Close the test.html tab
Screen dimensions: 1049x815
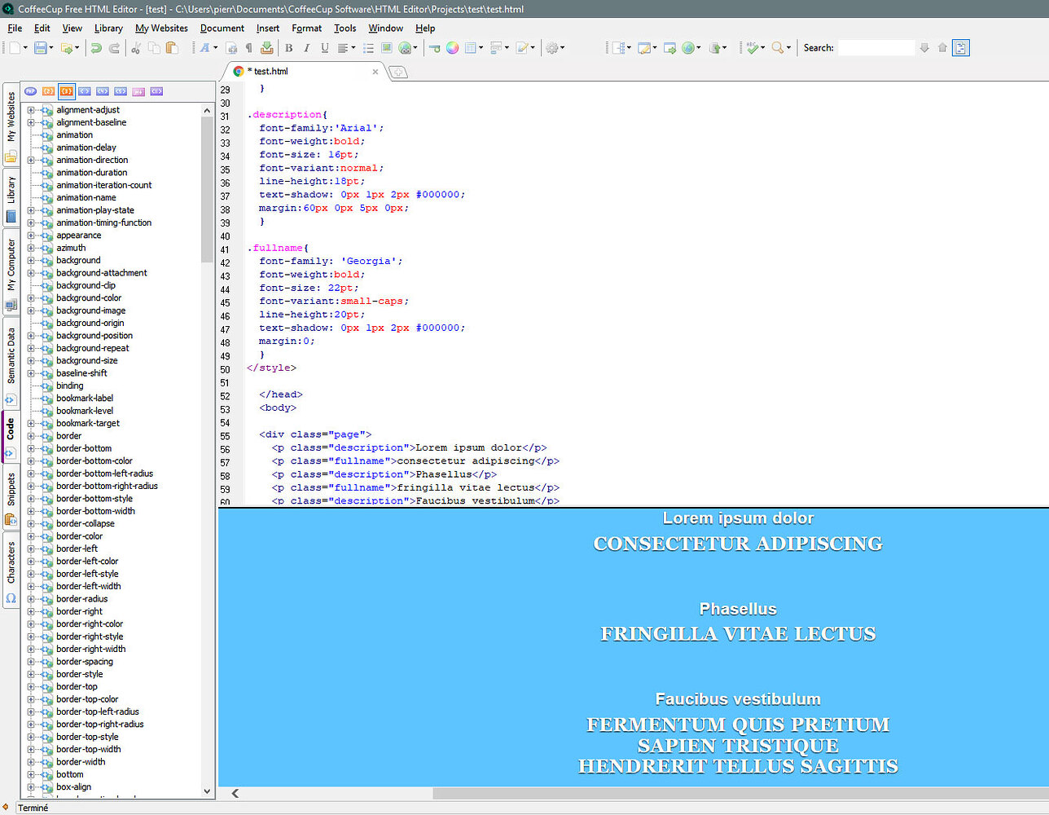click(x=375, y=72)
